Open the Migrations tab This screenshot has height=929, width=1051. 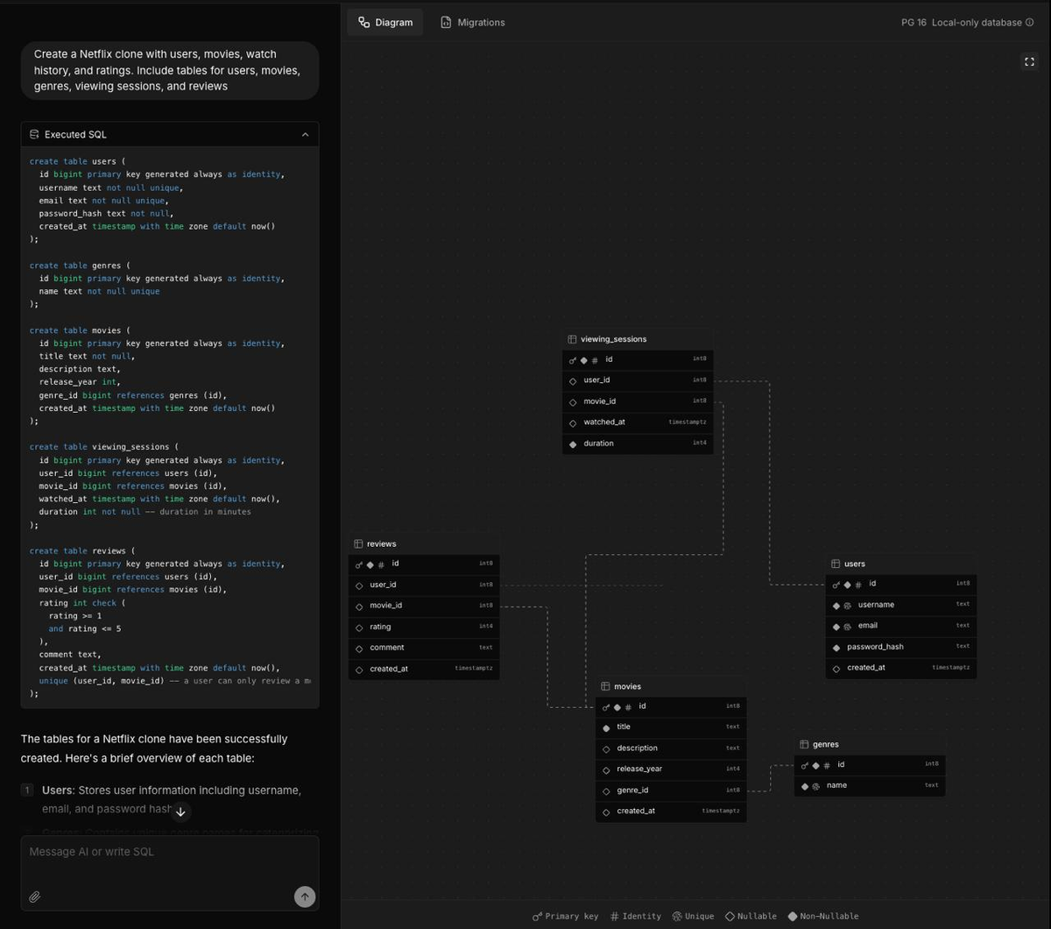(x=473, y=22)
